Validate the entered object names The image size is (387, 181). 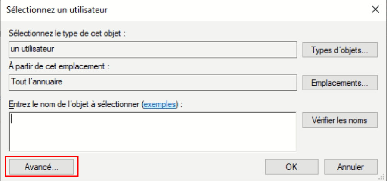(340, 120)
